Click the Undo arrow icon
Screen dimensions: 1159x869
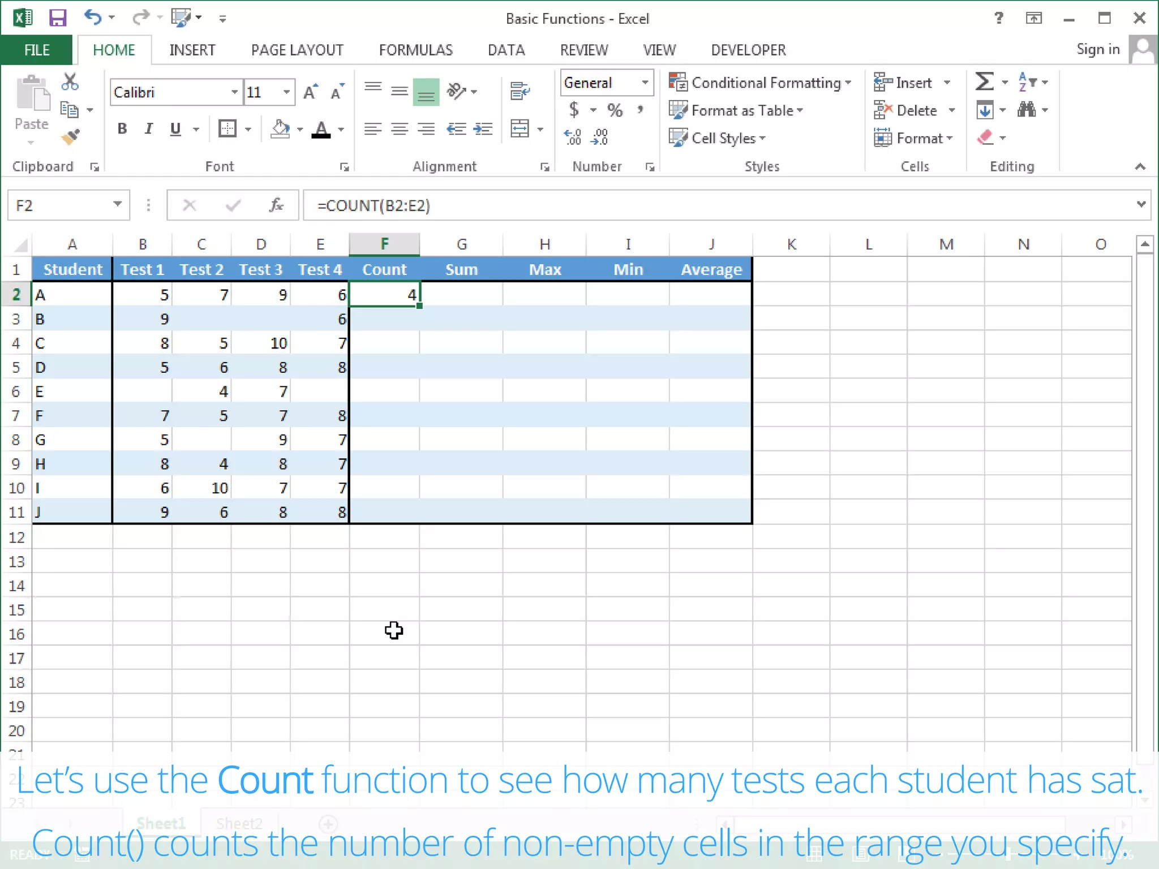point(93,18)
